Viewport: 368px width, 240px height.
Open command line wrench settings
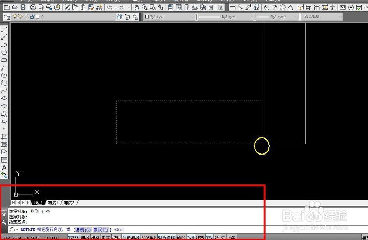click(x=4, y=222)
